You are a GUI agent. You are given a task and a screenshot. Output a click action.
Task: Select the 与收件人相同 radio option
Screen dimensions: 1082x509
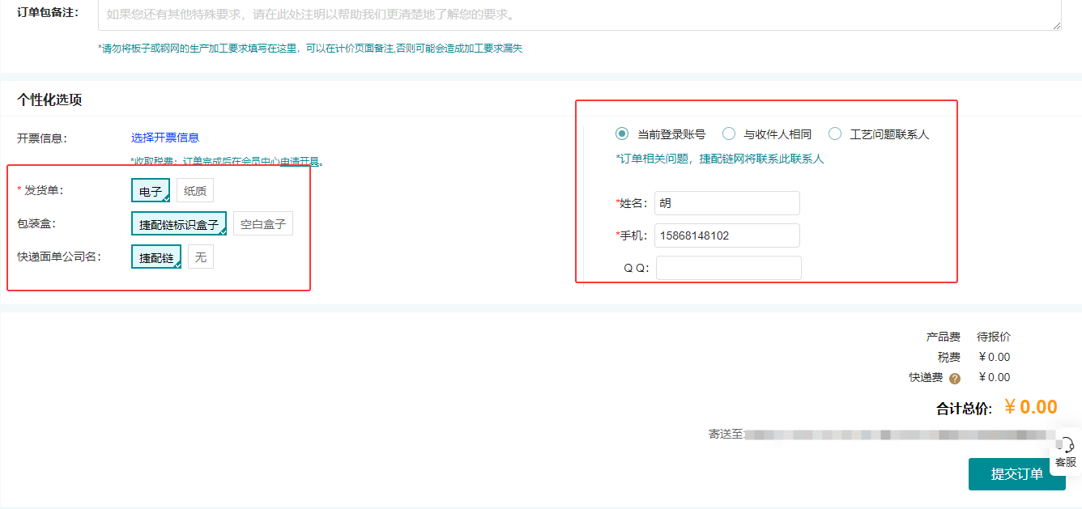[x=729, y=134]
